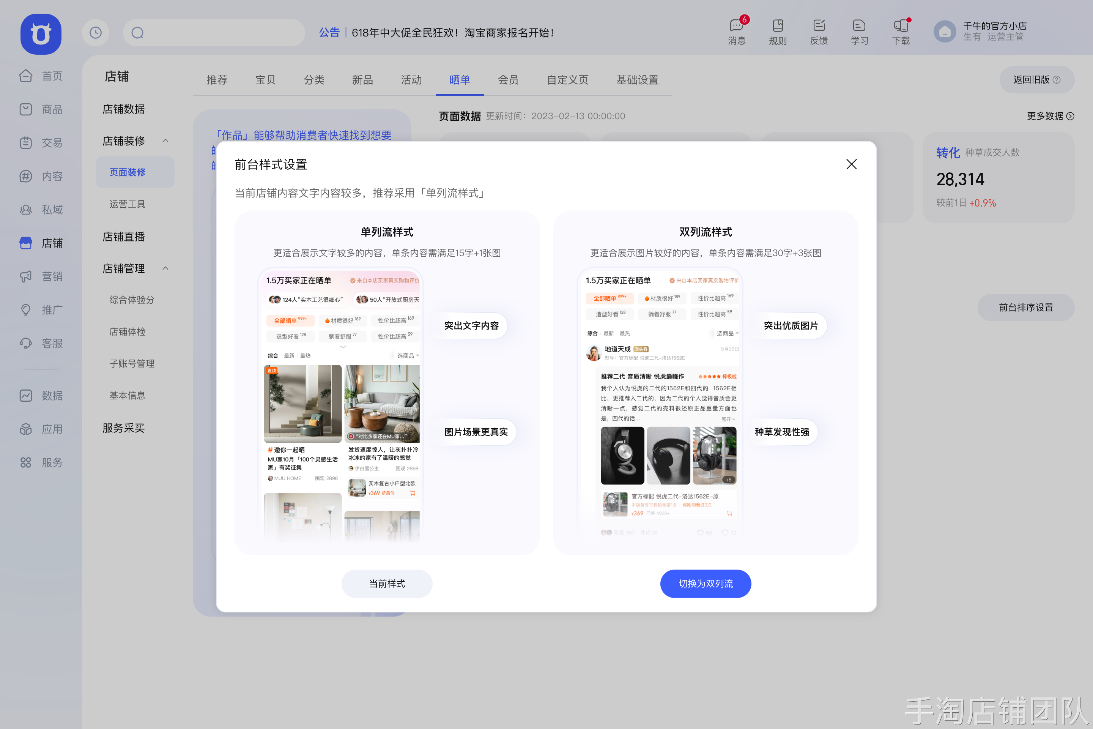
Task: Open 服务 services in sidebar
Action: 41,462
